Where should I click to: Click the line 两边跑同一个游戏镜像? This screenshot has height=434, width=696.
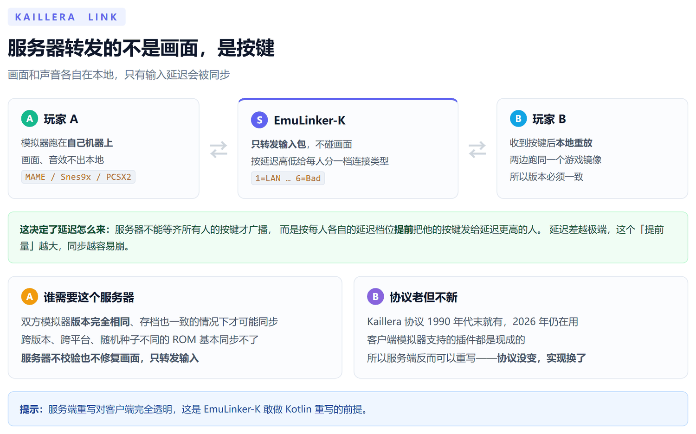555,160
